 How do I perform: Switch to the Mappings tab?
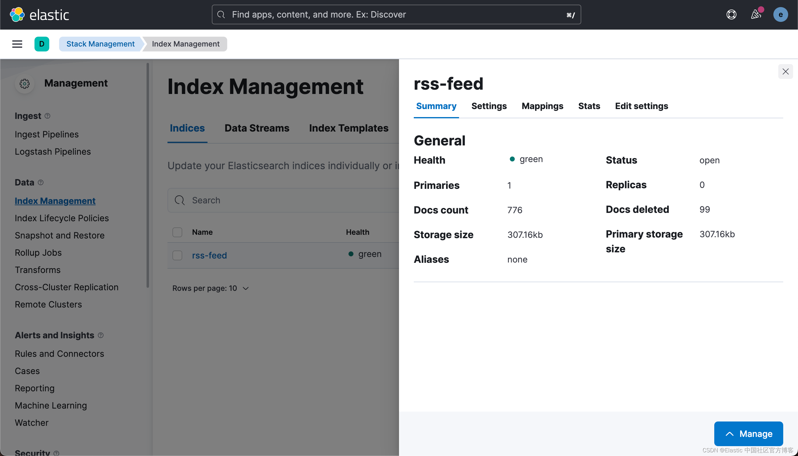pyautogui.click(x=542, y=106)
